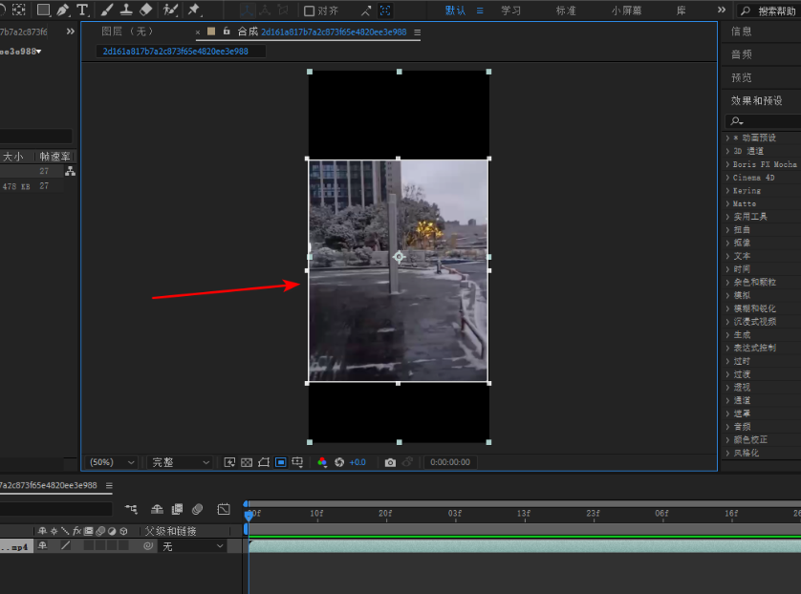Expand the Boris FX Mocha category
The width and height of the screenshot is (801, 594).
(727, 164)
